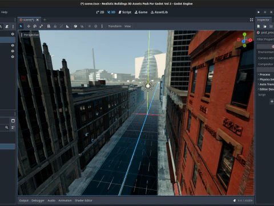Open the Audio bottom panel
Image resolution: width=274 pixels, height=206 pixels.
click(51, 200)
